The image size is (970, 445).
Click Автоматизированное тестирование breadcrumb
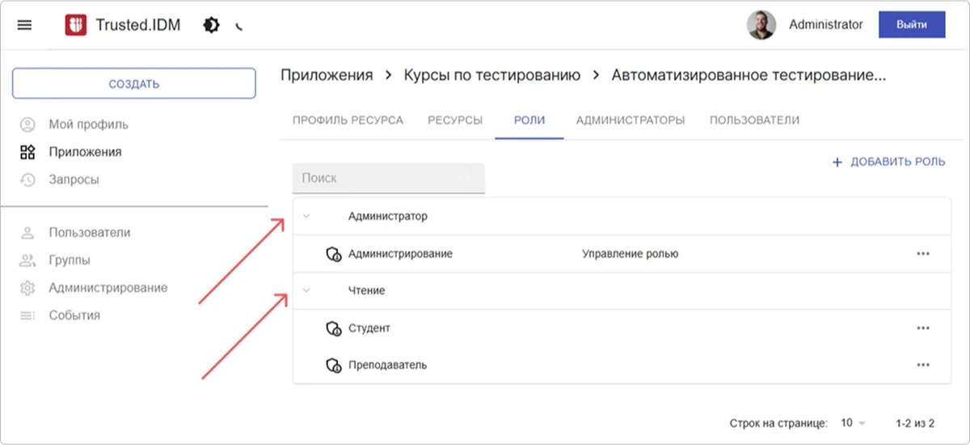pyautogui.click(x=749, y=75)
